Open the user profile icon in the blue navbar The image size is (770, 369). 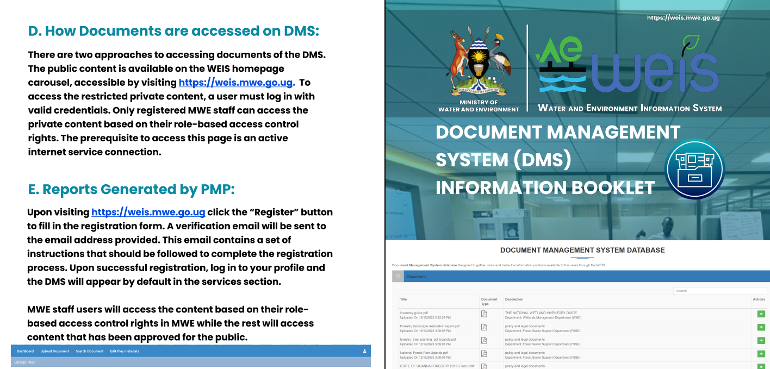tap(365, 351)
